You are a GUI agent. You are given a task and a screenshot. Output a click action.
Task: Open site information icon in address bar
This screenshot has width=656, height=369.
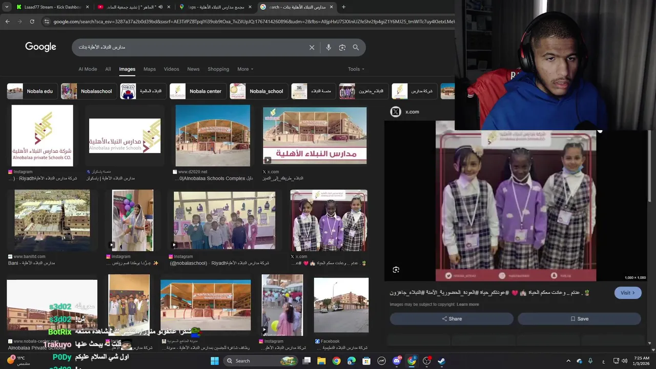(47, 22)
